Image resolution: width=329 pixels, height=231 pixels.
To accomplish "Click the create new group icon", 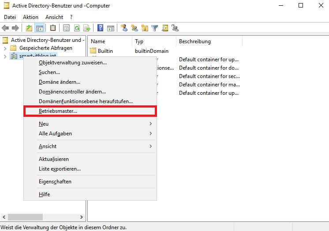I will pos(135,28).
